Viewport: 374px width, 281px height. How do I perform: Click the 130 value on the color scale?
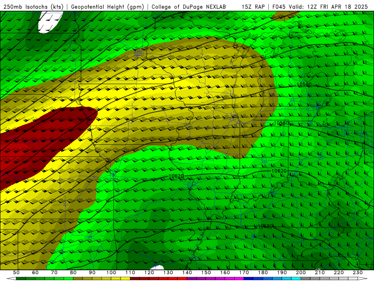point(168,273)
